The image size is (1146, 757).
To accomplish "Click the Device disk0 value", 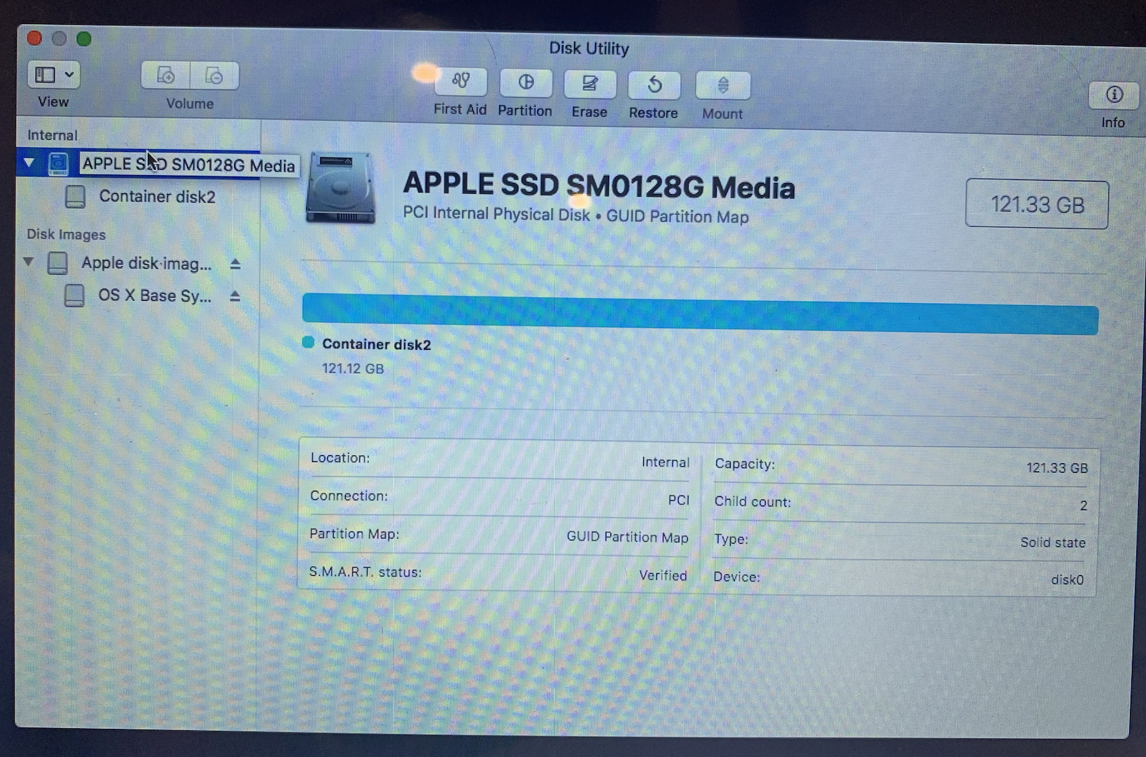I will pos(1067,580).
